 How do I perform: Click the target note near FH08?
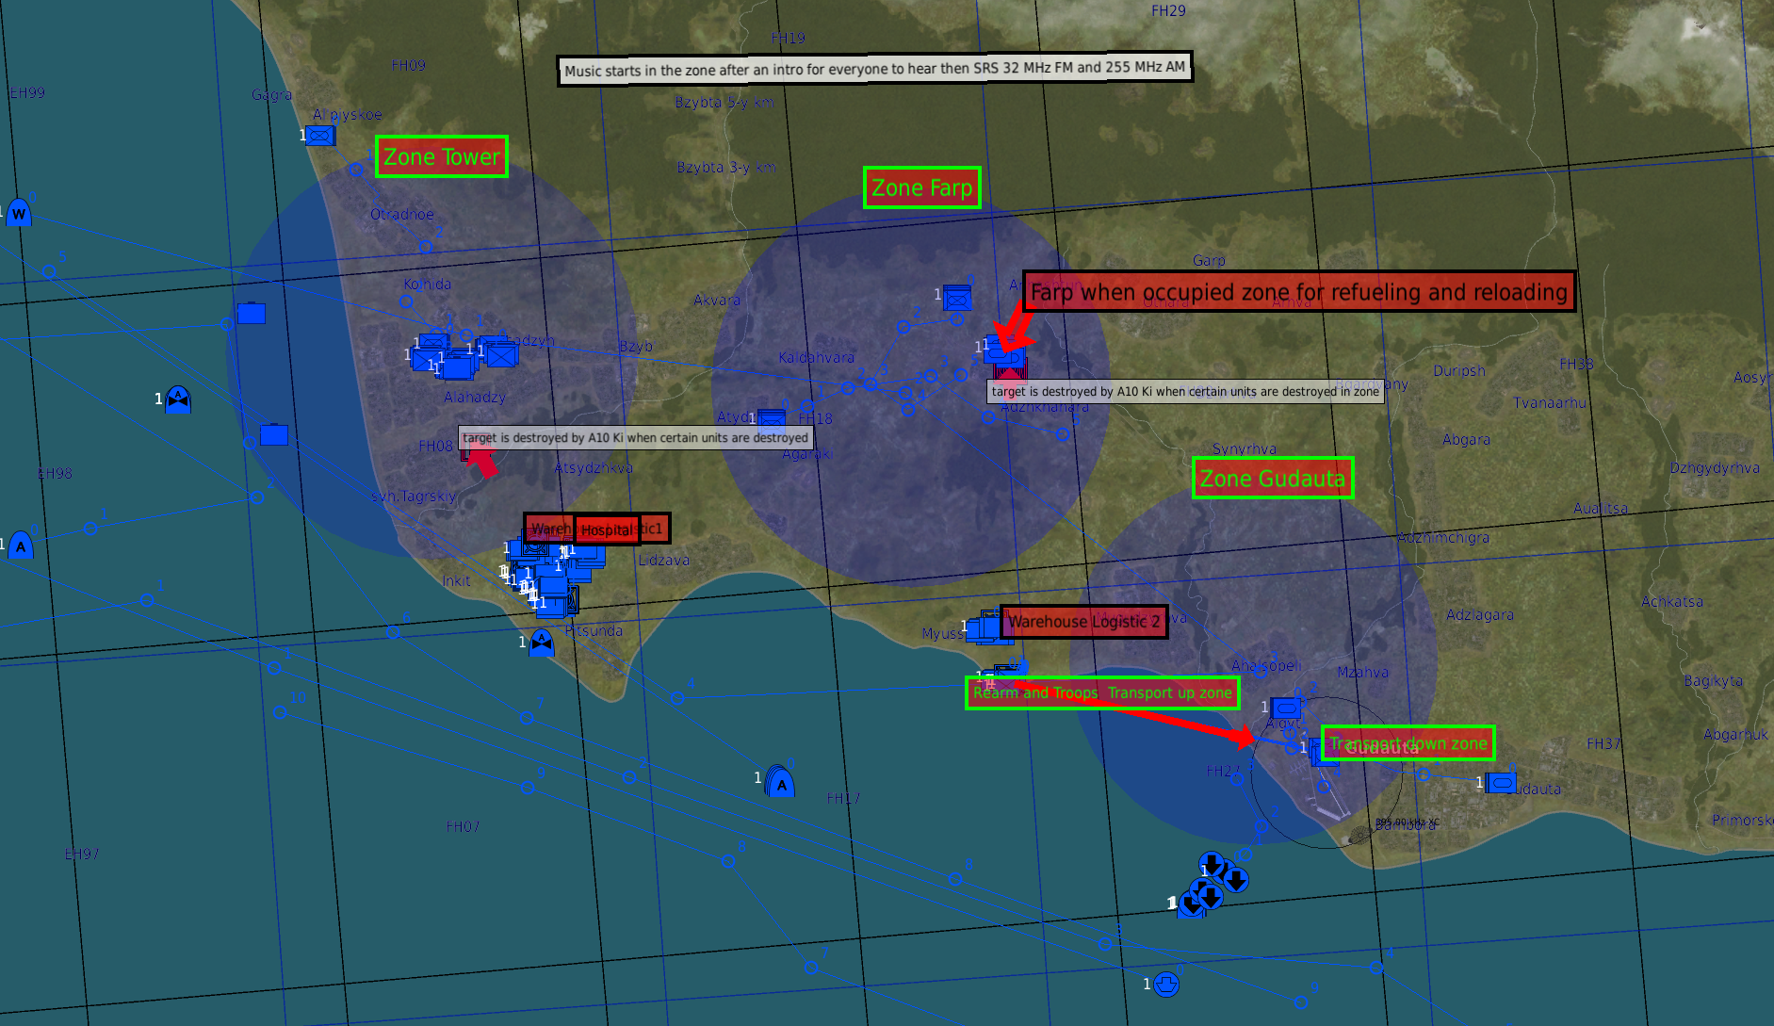(x=636, y=437)
